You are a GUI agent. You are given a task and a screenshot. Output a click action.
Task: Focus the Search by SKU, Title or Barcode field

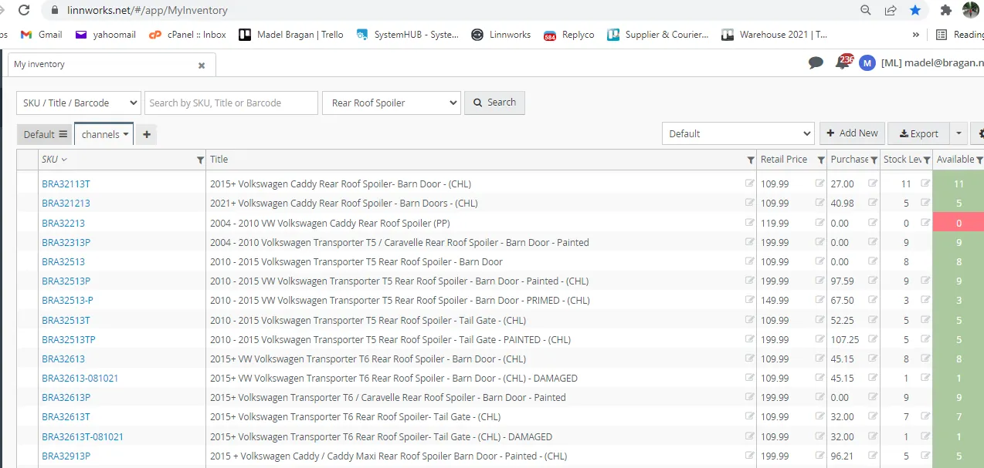click(231, 103)
